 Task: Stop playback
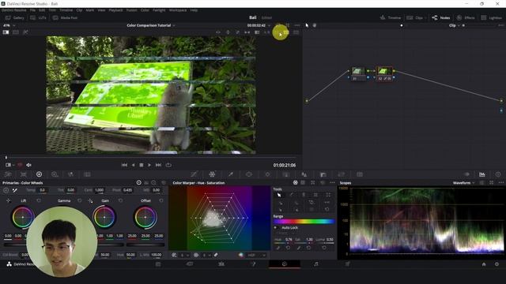[x=142, y=165]
